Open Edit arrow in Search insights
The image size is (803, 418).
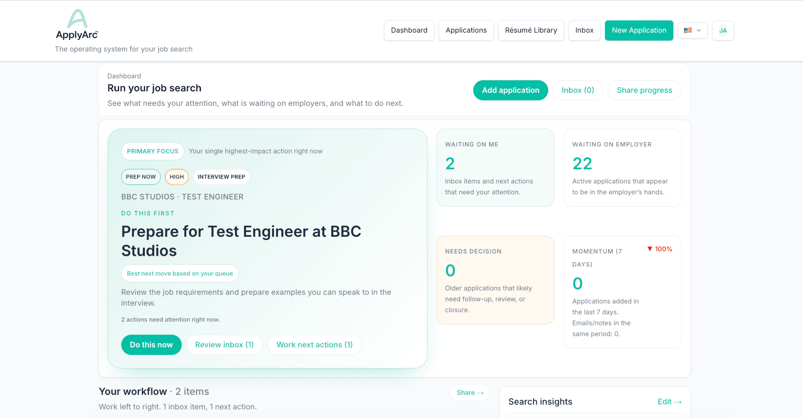669,402
